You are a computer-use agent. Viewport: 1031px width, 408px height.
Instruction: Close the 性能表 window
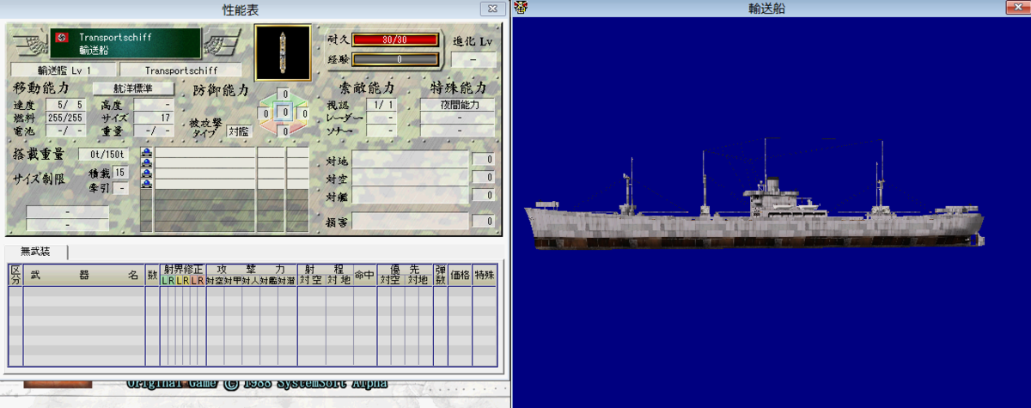[491, 8]
